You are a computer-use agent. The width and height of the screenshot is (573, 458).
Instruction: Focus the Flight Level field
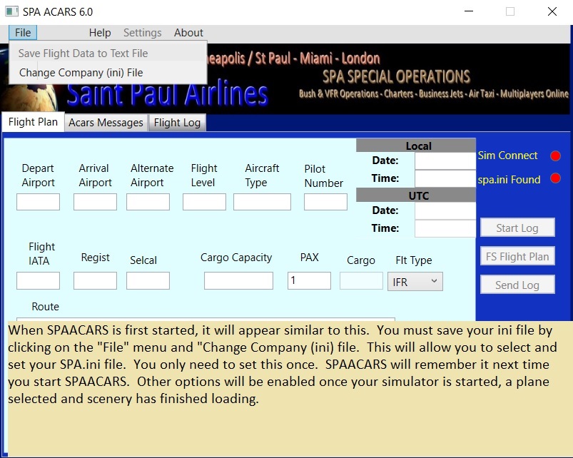pos(204,202)
